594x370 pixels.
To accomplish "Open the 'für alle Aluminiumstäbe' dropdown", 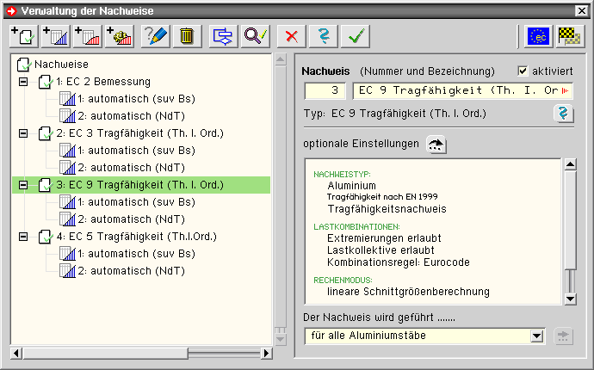I will (x=538, y=336).
